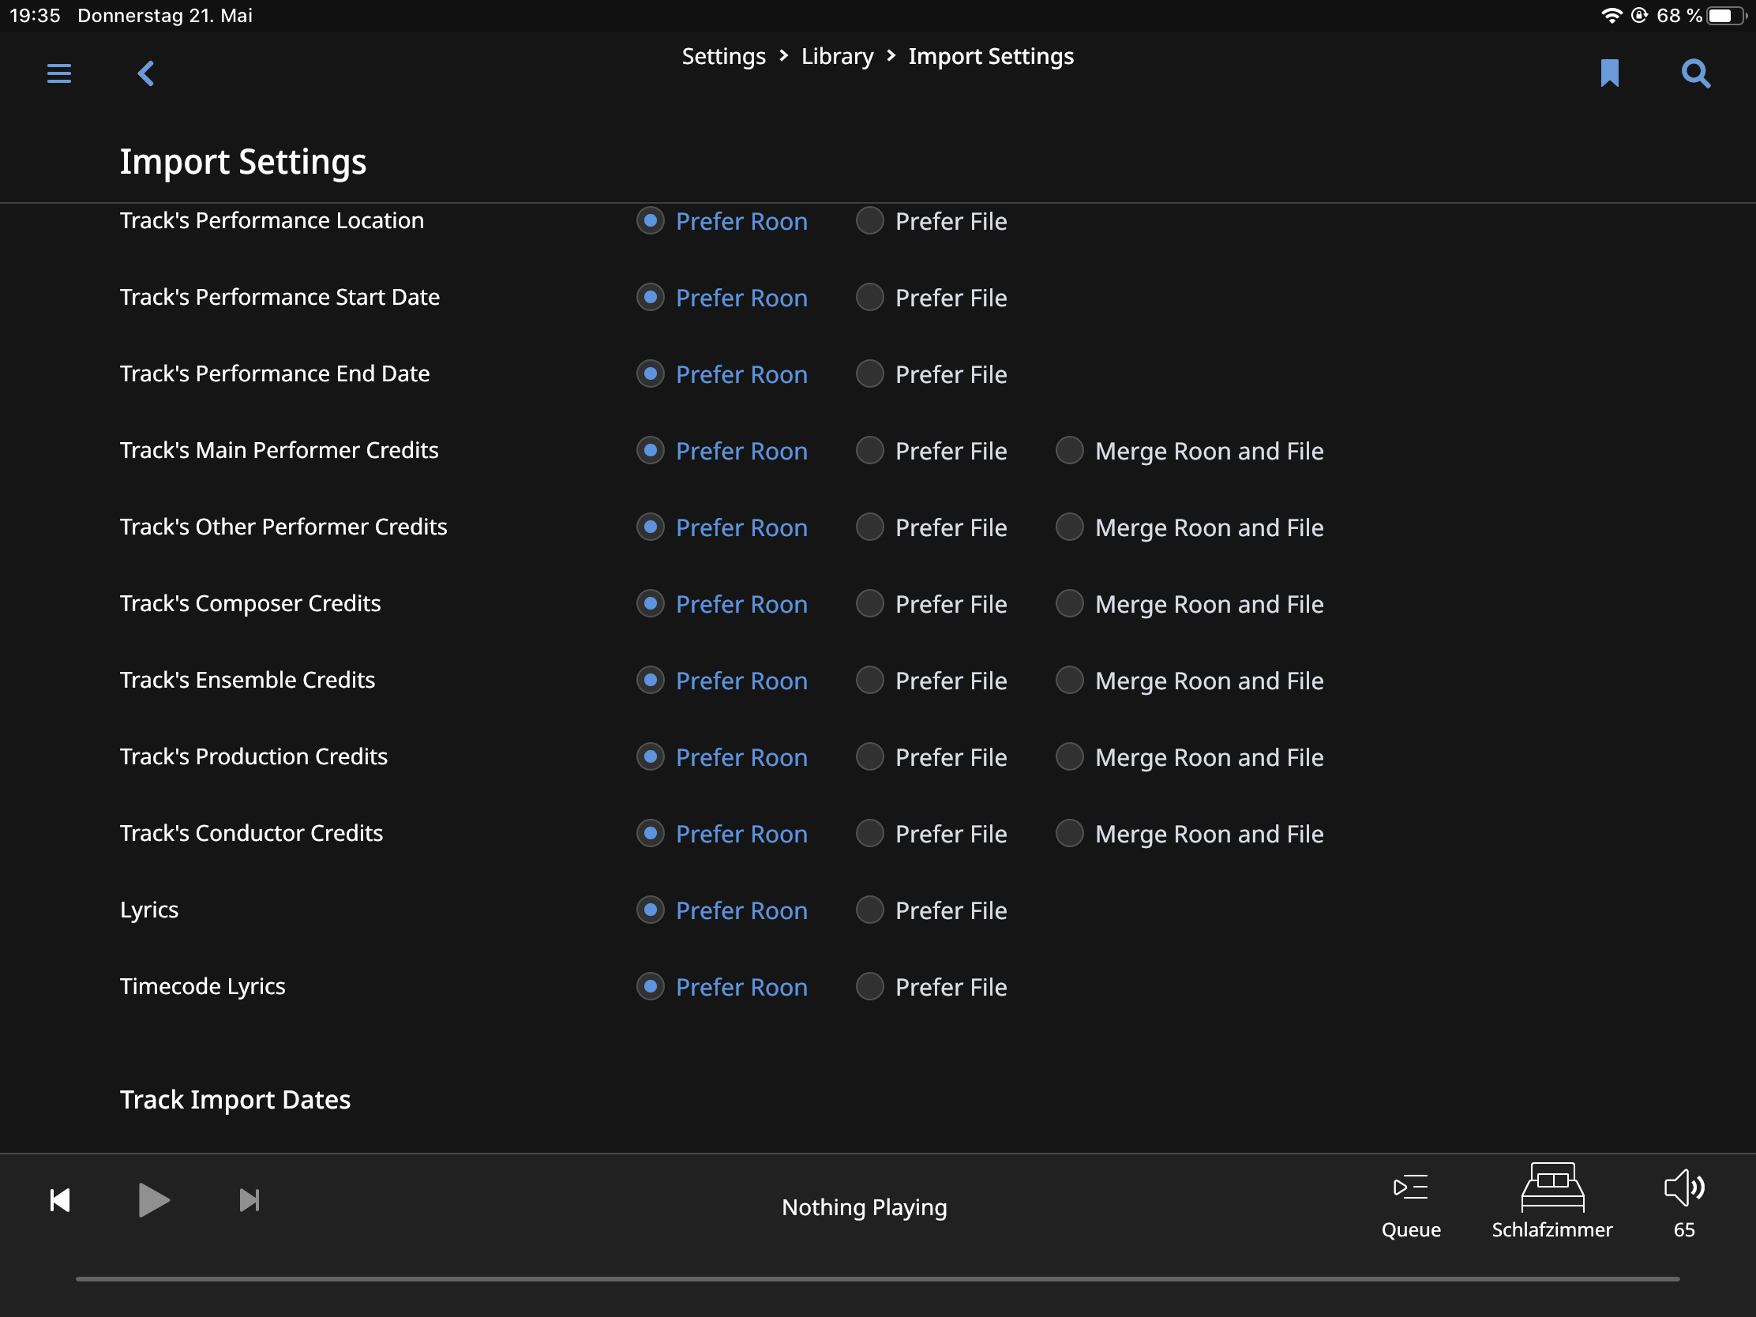The height and width of the screenshot is (1317, 1756).
Task: Go back with the left arrow
Action: (x=145, y=74)
